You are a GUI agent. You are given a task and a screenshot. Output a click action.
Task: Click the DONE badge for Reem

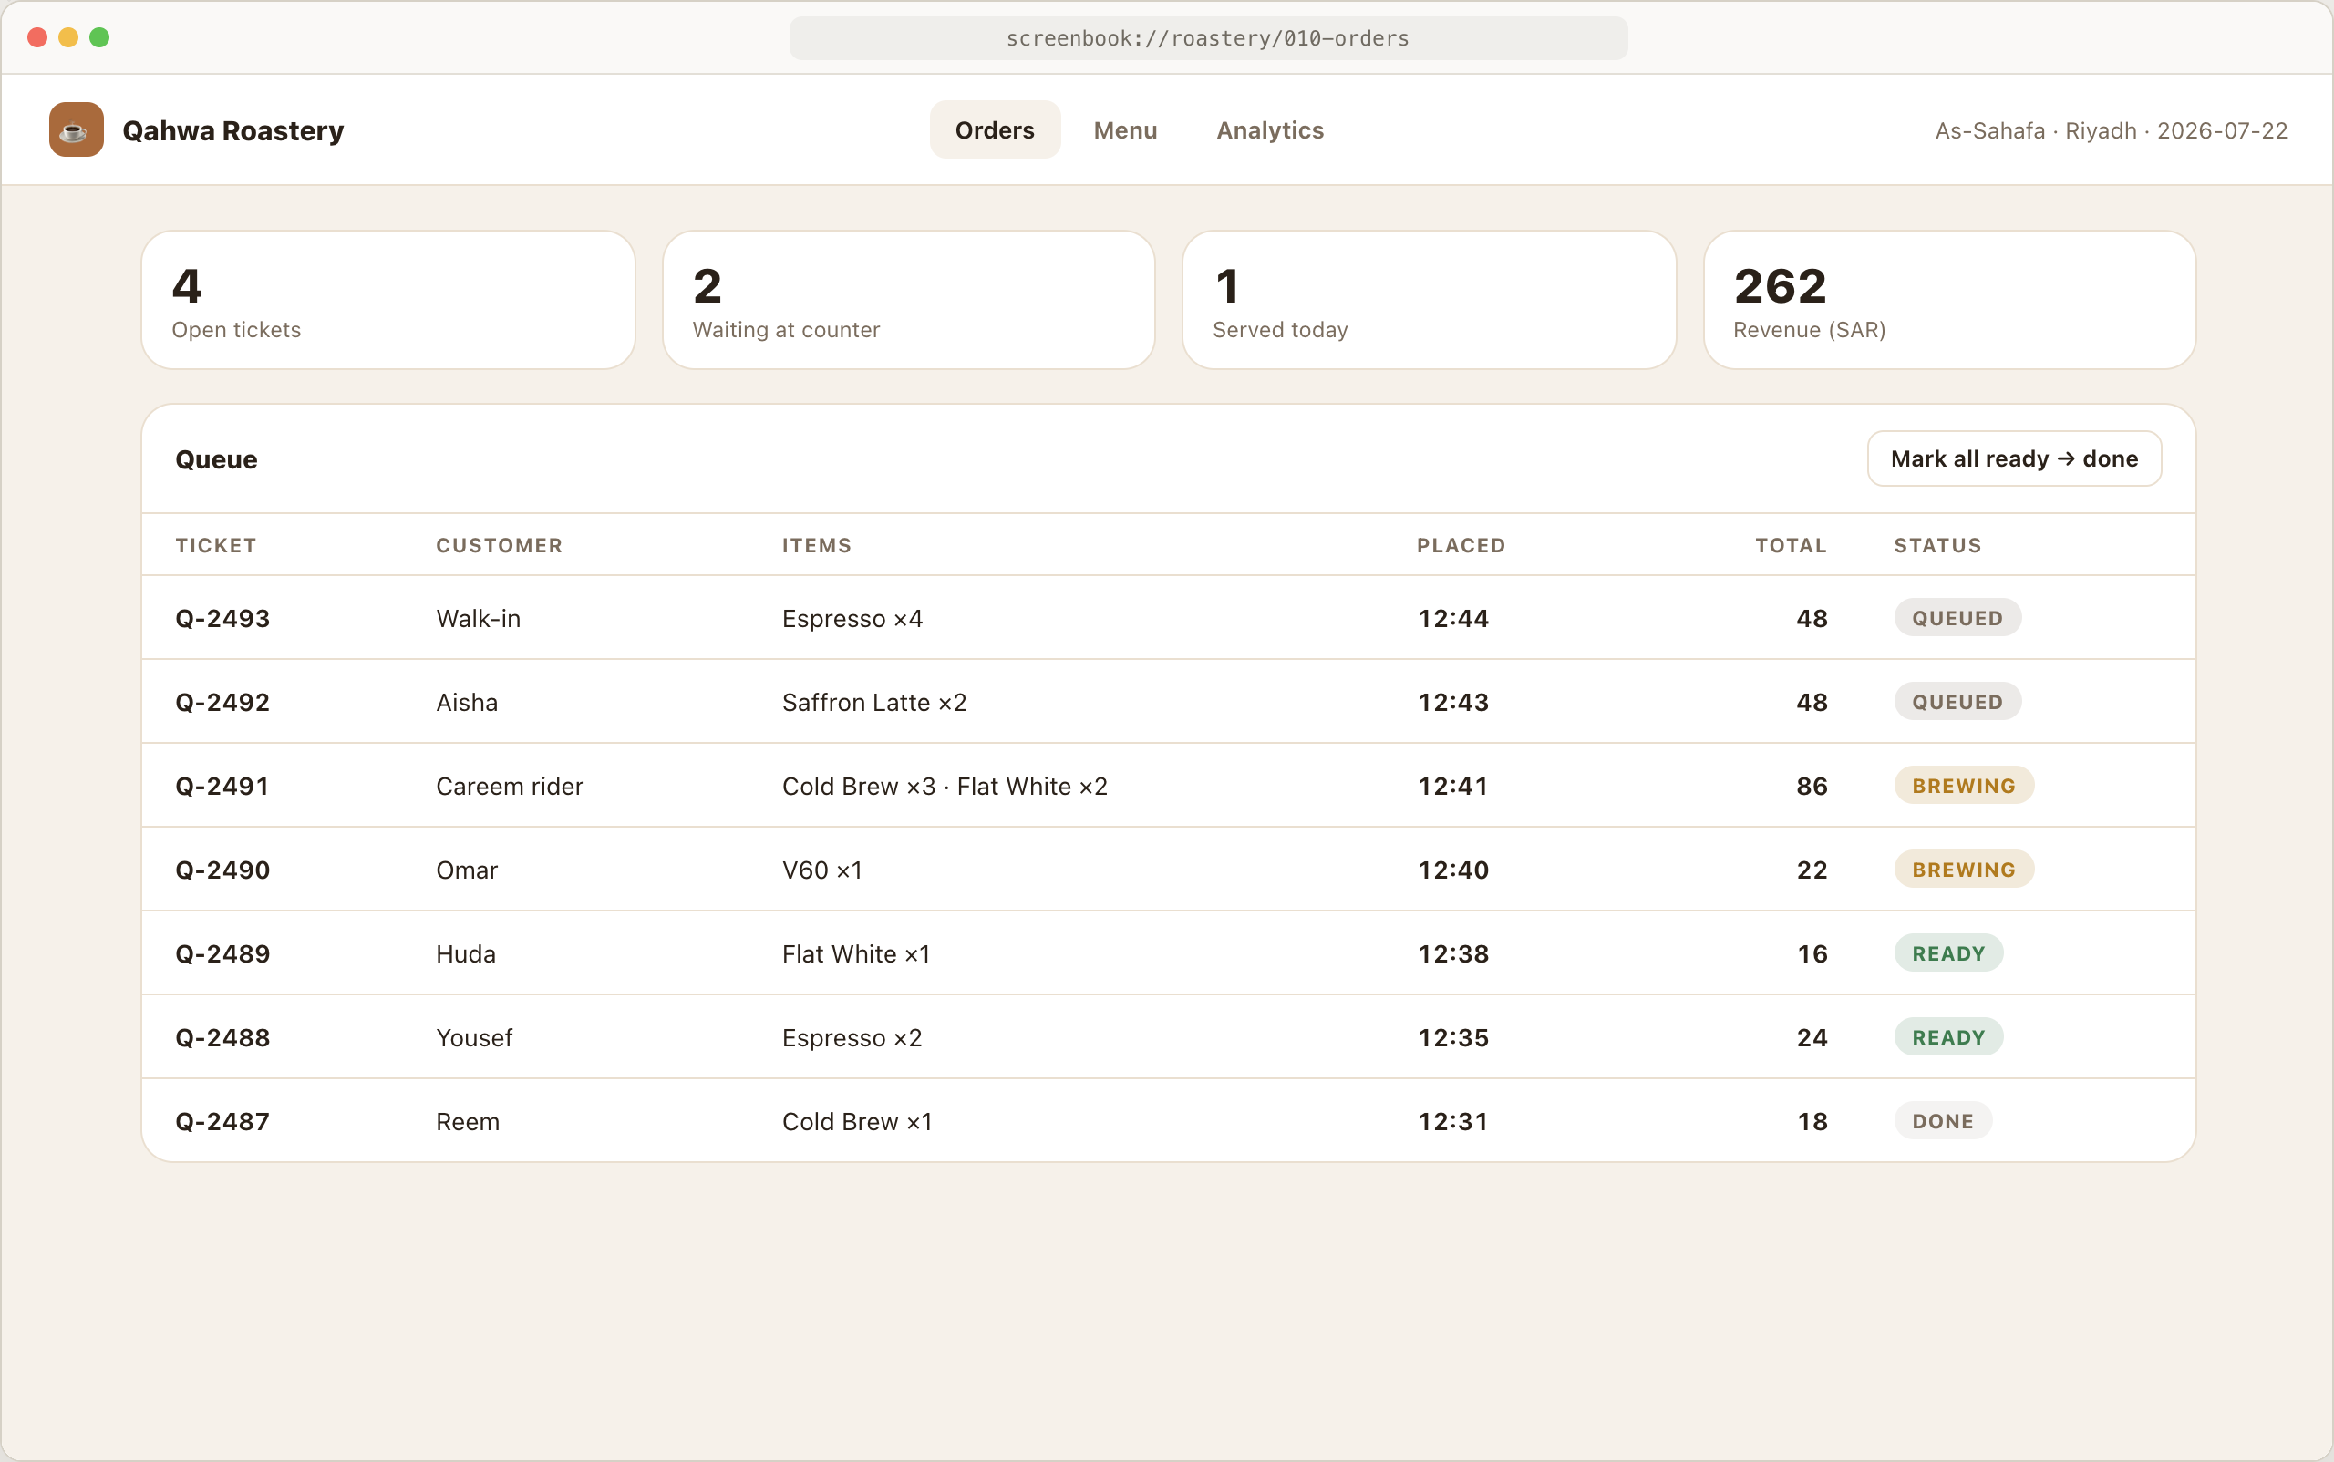1942,1122
